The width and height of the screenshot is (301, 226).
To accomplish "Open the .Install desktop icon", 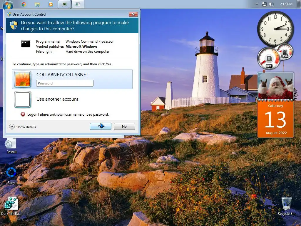I will 11,146.
